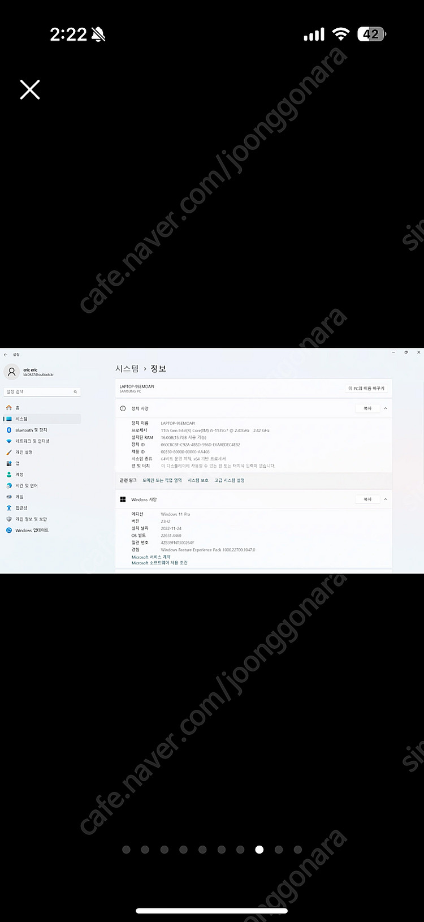This screenshot has width=424, height=922.
Task: Click the 4ZB39FNT300264Y serial number value
Action: click(177, 542)
